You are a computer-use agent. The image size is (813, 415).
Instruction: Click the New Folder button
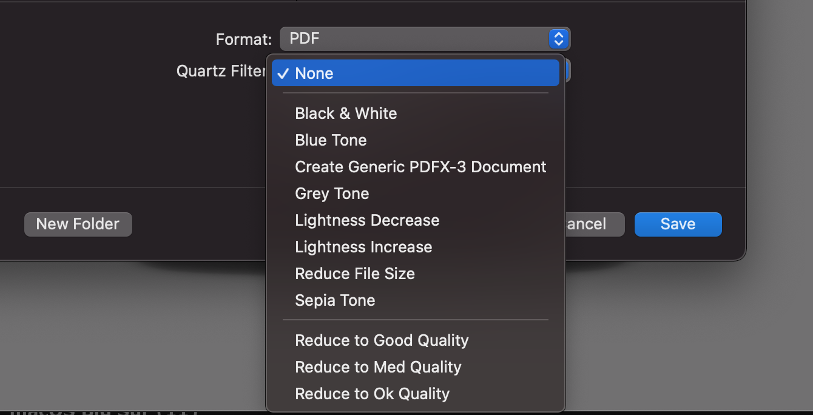78,224
